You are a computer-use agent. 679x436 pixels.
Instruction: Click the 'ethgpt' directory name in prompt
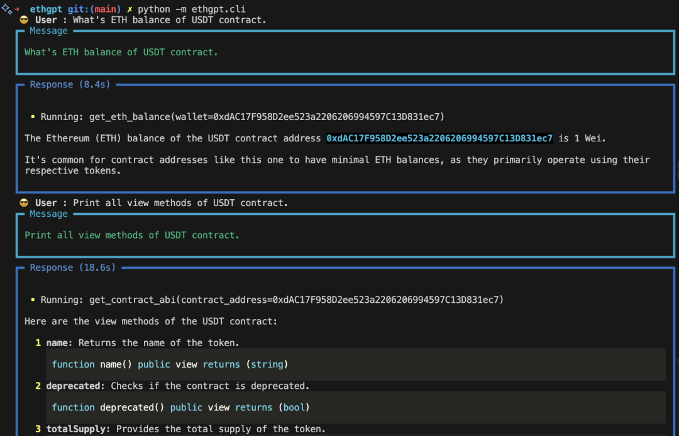coord(46,9)
